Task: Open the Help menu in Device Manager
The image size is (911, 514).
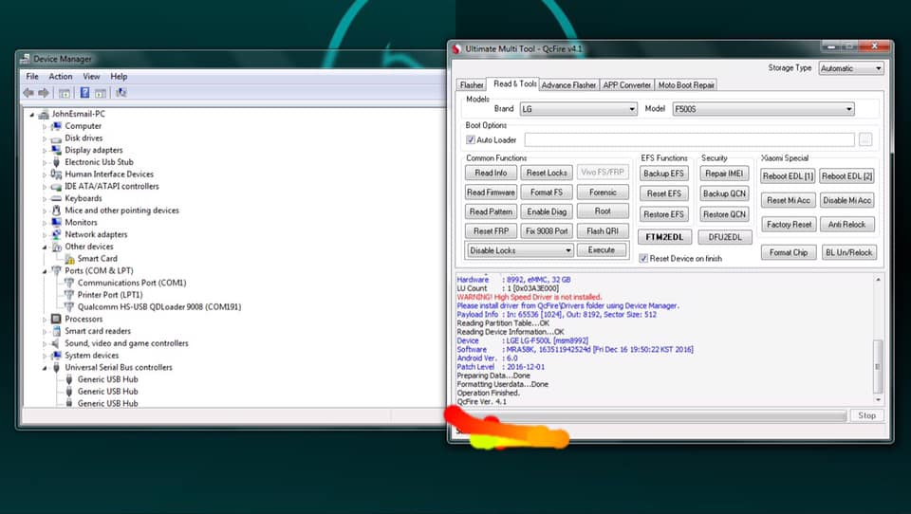Action: pyautogui.click(x=119, y=77)
